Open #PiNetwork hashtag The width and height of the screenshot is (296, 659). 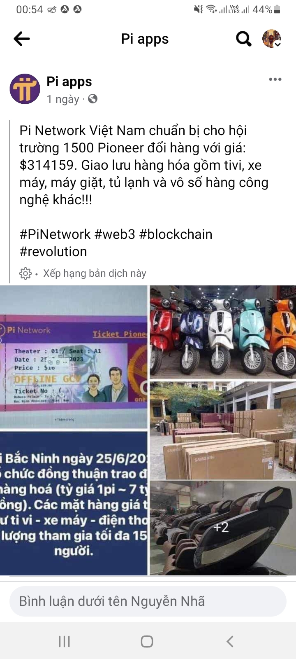pyautogui.click(x=55, y=234)
